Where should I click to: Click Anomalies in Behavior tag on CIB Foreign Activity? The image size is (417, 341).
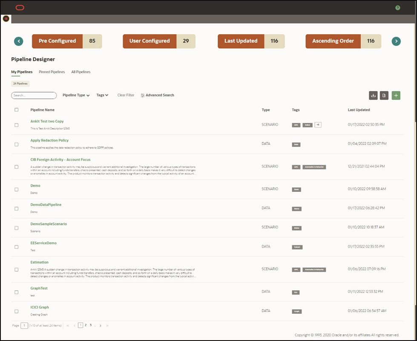point(314,167)
